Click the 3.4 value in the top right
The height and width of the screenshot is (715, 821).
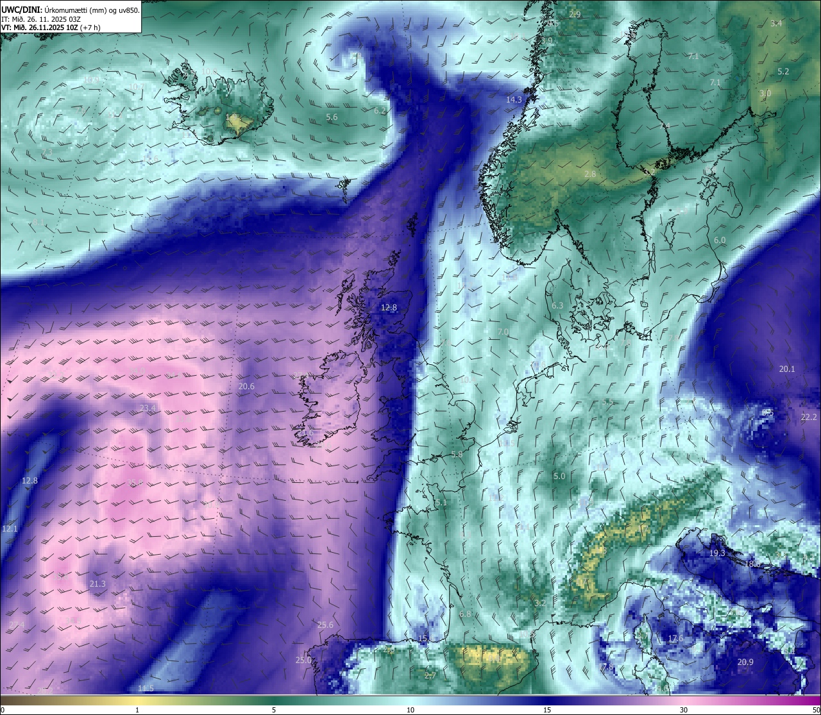click(776, 24)
